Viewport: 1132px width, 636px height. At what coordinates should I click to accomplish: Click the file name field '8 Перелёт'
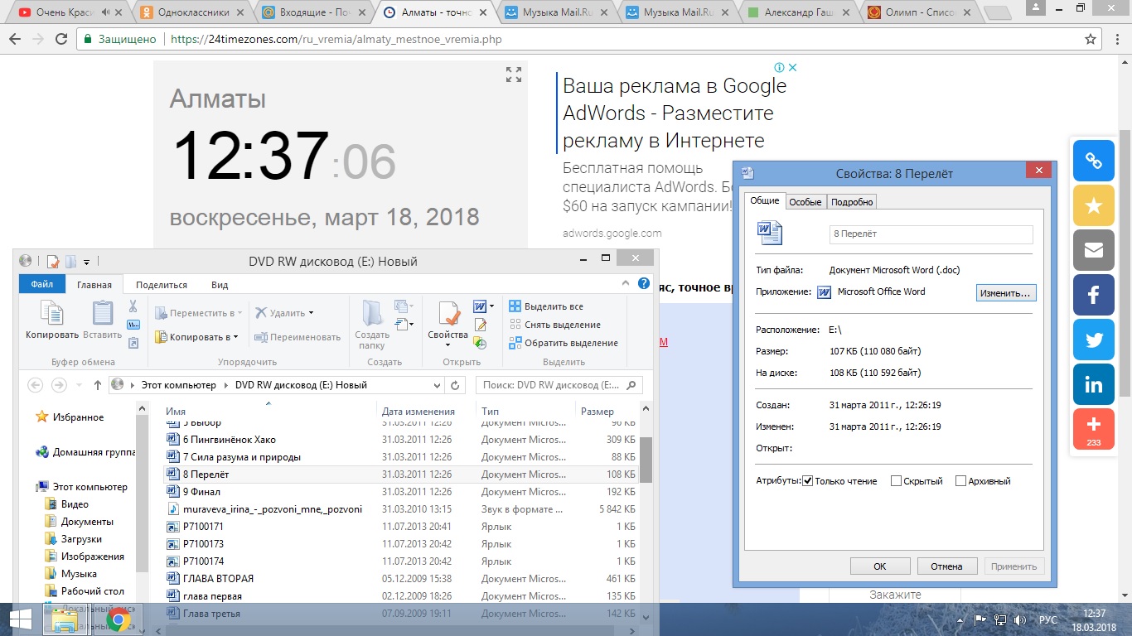point(931,234)
